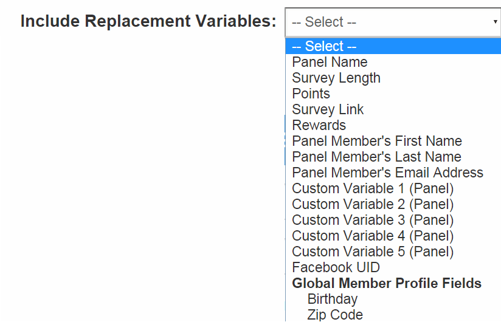Click the 'Global Member Profile Fields' group header
This screenshot has width=501, height=322.
pyautogui.click(x=387, y=283)
